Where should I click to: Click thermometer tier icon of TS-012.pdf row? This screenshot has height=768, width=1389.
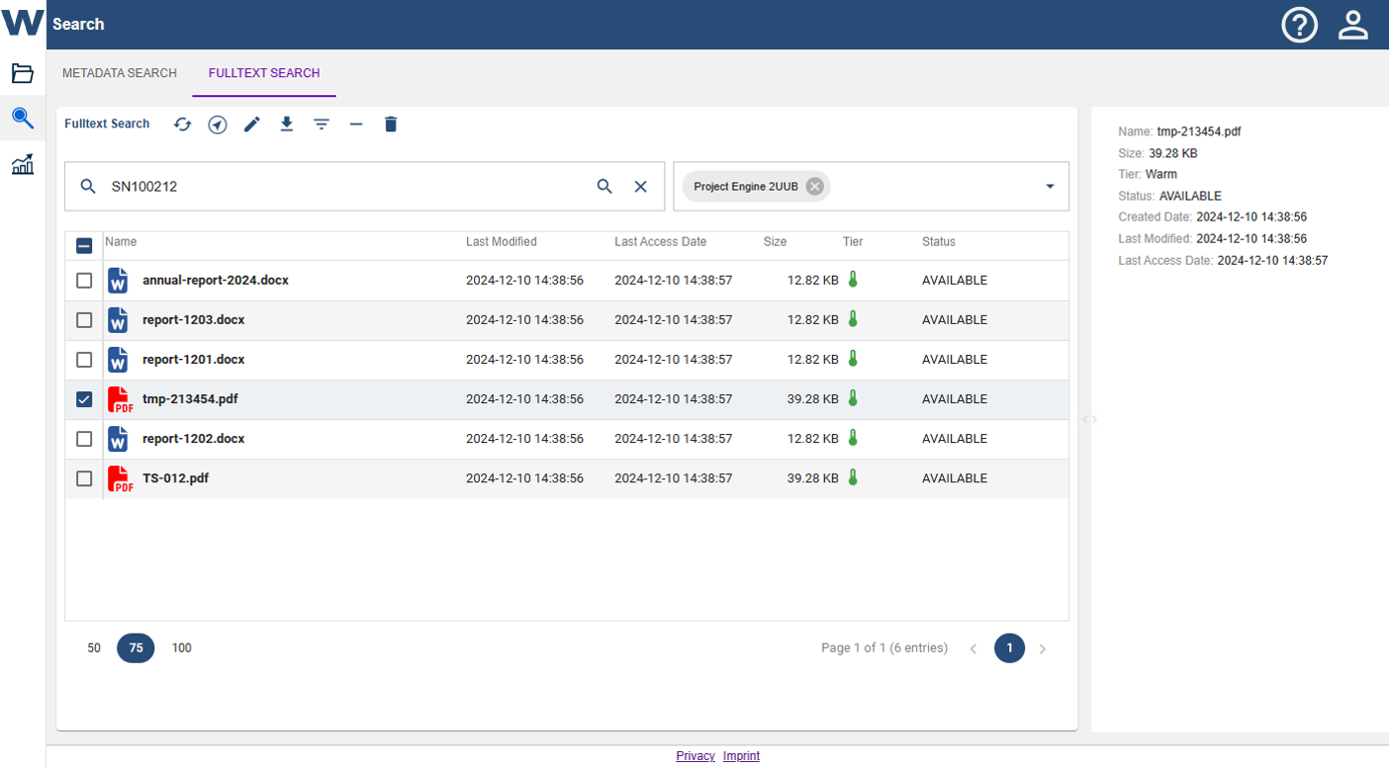(853, 477)
